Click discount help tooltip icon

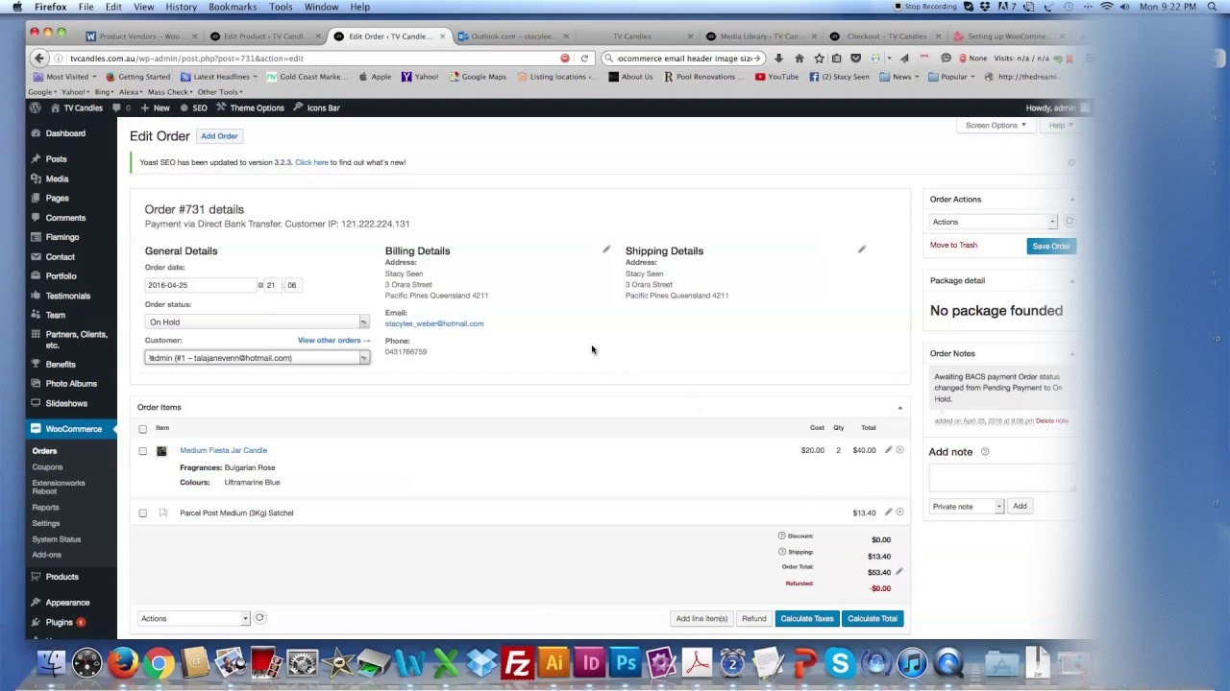pos(782,536)
